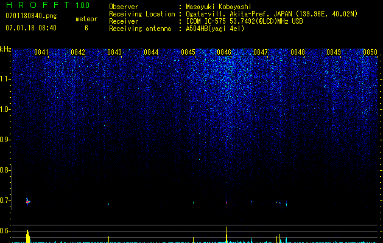Click the 0844 time marker
Image resolution: width=383 pixels, height=243 pixels.
click(151, 52)
